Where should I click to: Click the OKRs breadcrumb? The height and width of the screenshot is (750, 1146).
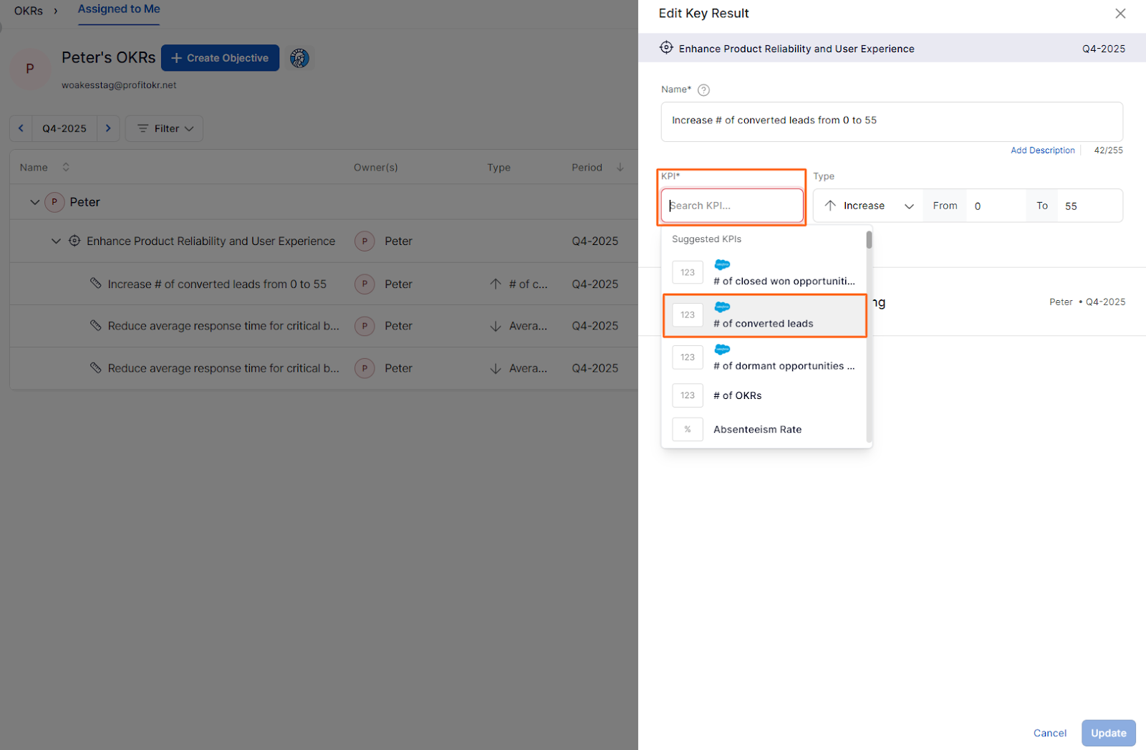point(29,11)
